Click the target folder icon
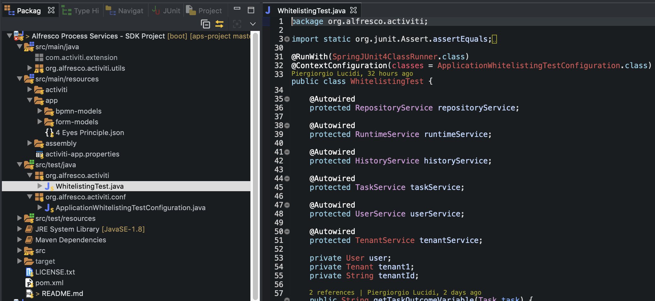The height and width of the screenshot is (301, 655). coord(29,261)
